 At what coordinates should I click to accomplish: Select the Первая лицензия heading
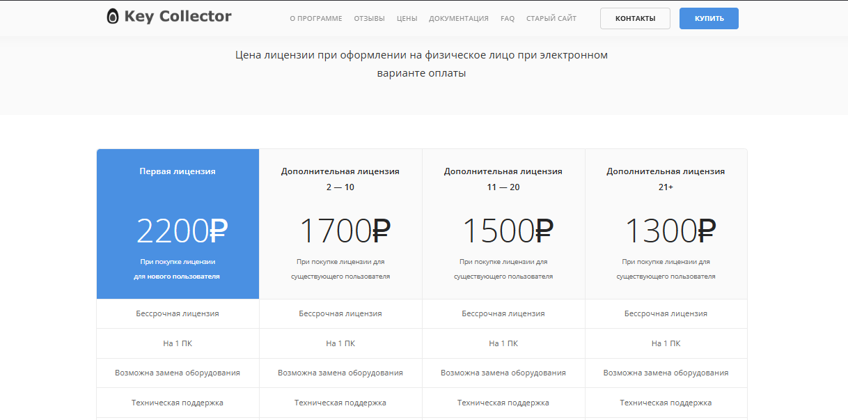178,171
